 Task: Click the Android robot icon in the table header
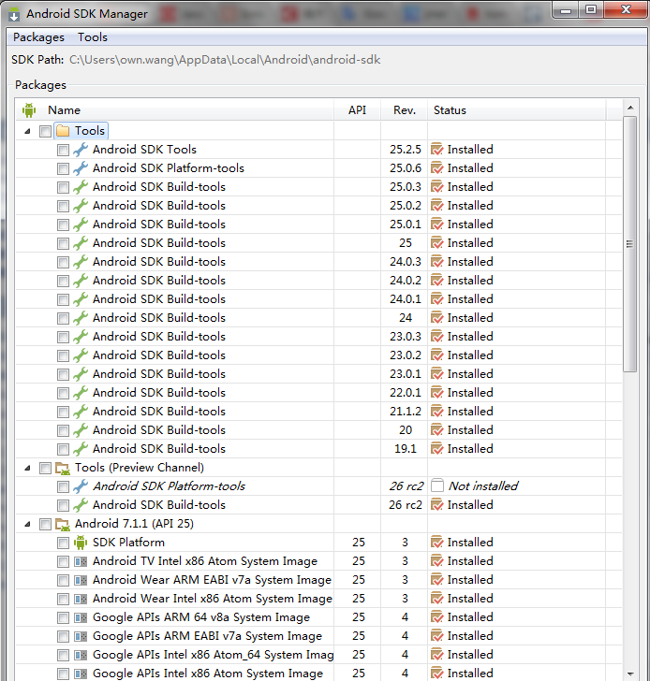point(29,109)
